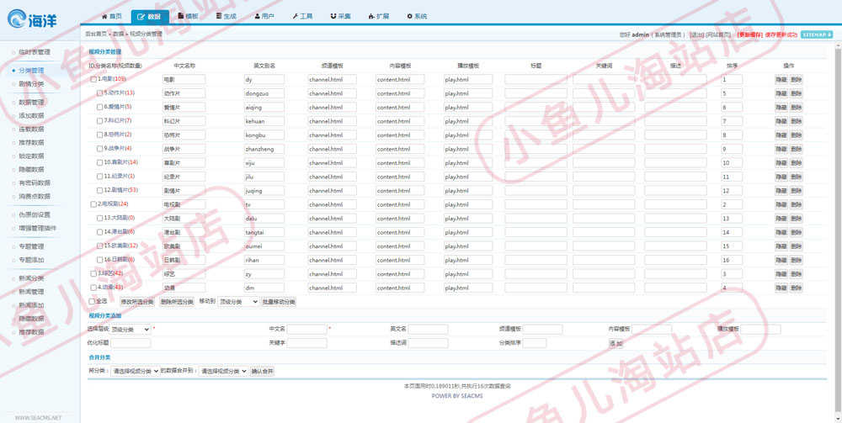The width and height of the screenshot is (842, 423).
Task: Check the box for 5.动作片 category
Action: [x=99, y=93]
